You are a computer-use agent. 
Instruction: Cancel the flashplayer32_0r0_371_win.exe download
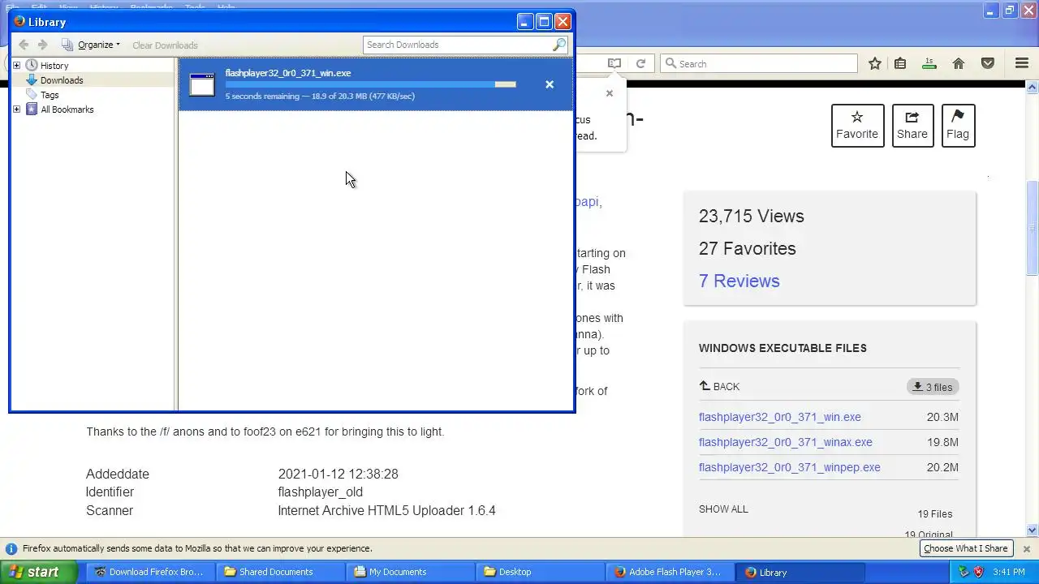pyautogui.click(x=550, y=84)
